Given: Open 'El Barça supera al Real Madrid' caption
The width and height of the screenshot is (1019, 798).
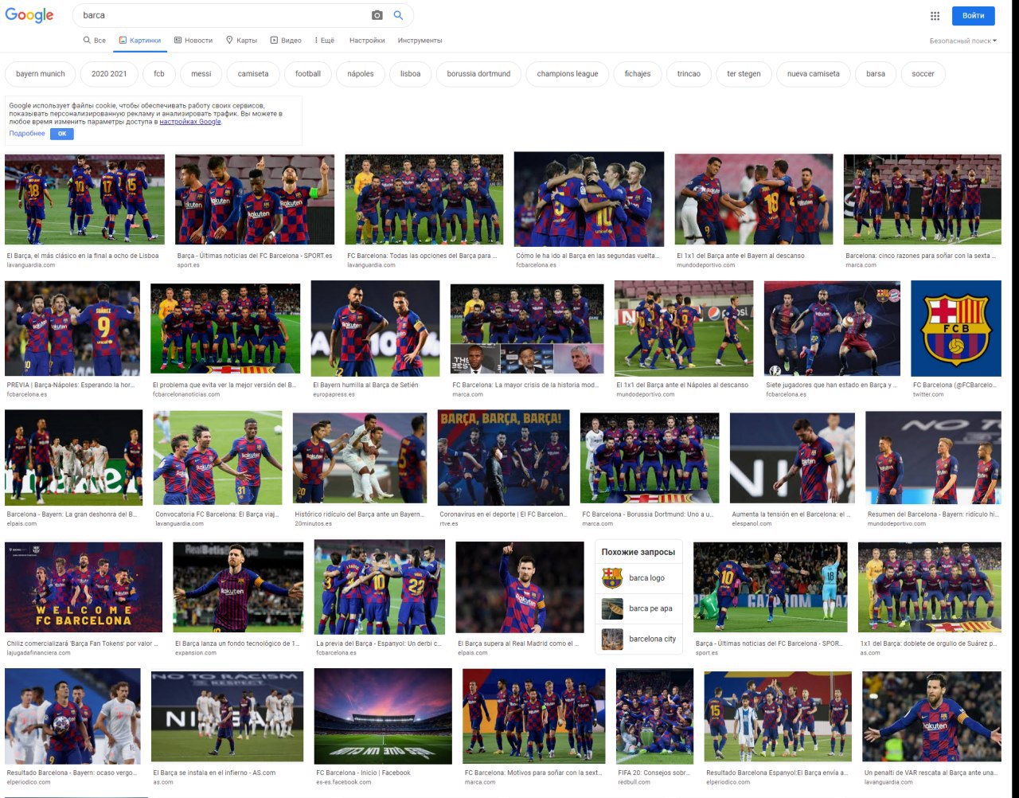Looking at the screenshot, I should coord(518,643).
